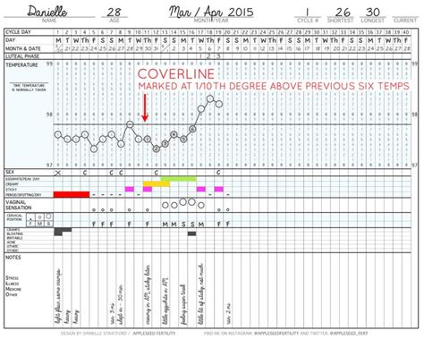Click the day 9 temperature circle on the coverline
424x339 pixels.
130,124
